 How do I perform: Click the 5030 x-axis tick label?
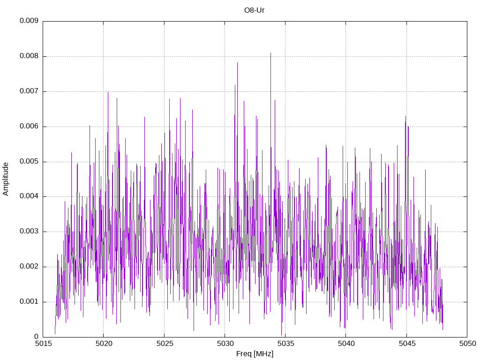click(x=225, y=344)
